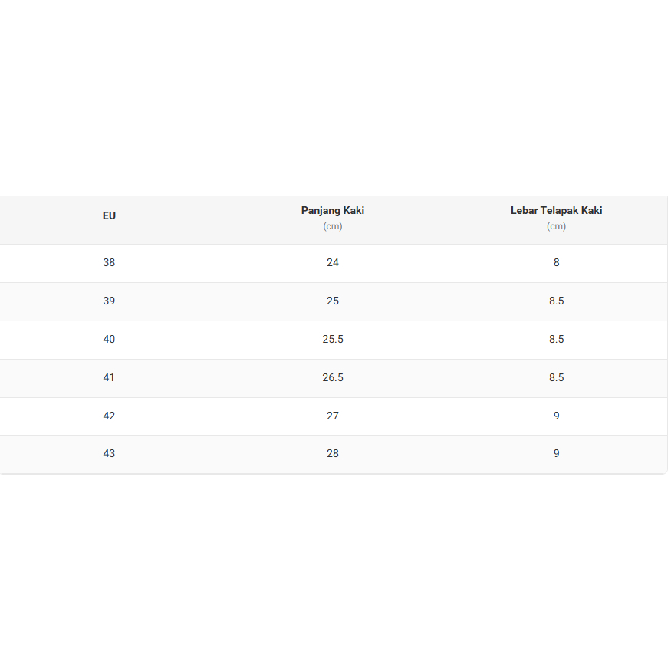Click foot width 8 for size 38
The width and height of the screenshot is (671, 671).
556,263
